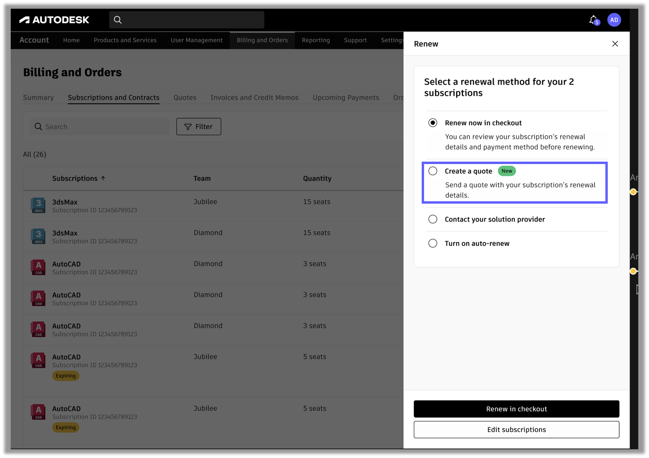This screenshot has width=649, height=458.
Task: Open Support menu
Action: (355, 40)
